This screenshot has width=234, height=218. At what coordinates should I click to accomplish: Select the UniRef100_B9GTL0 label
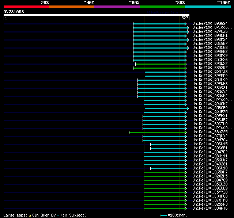210,124
